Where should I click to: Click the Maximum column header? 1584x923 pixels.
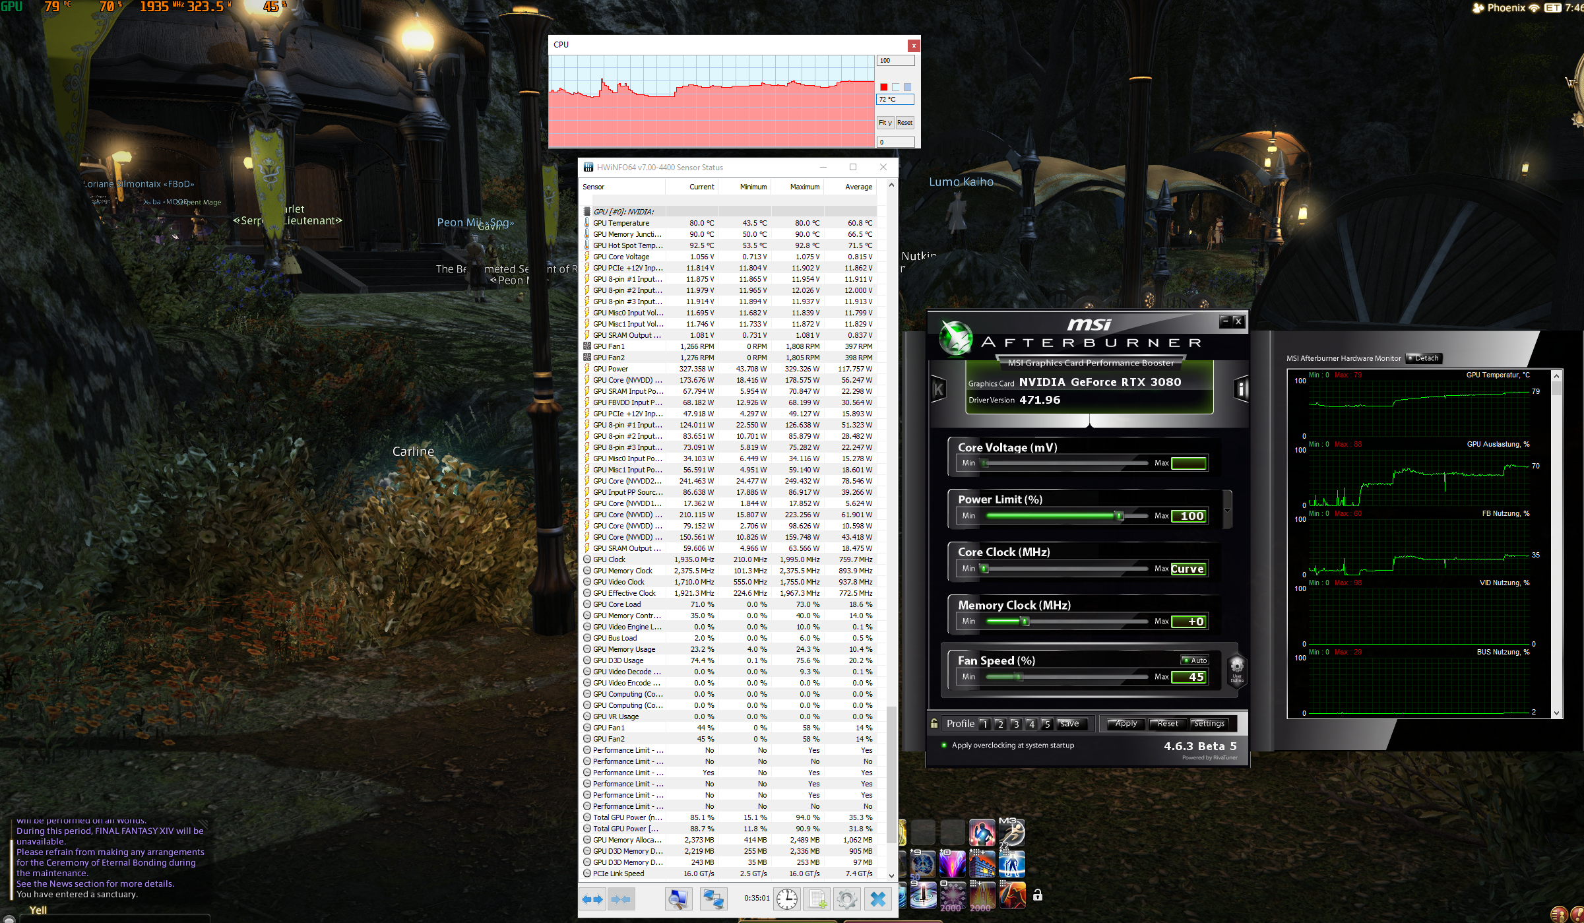[804, 187]
